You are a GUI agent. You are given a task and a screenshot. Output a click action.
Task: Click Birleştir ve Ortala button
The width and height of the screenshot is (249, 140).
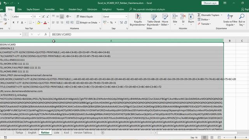(87, 23)
